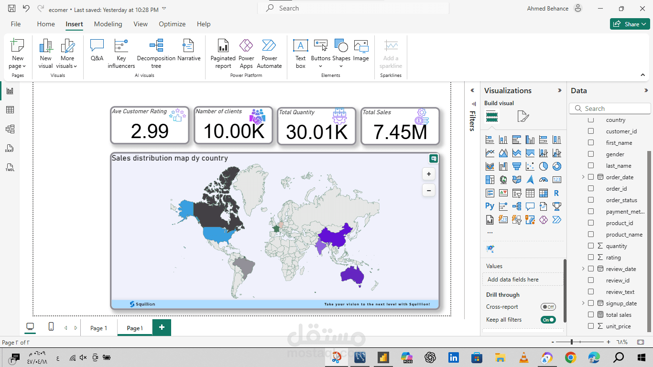Expand the signup_date hierarchy
This screenshot has width=653, height=367.
(x=583, y=303)
